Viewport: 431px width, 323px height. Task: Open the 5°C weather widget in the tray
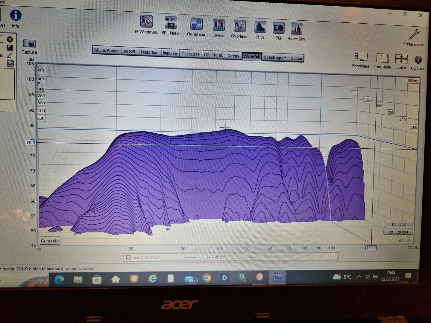coord(342,277)
